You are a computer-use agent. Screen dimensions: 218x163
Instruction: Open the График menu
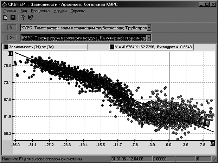coord(10,11)
